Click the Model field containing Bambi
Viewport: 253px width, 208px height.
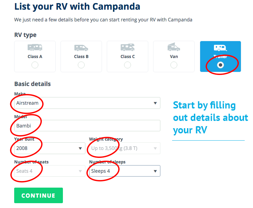click(87, 126)
